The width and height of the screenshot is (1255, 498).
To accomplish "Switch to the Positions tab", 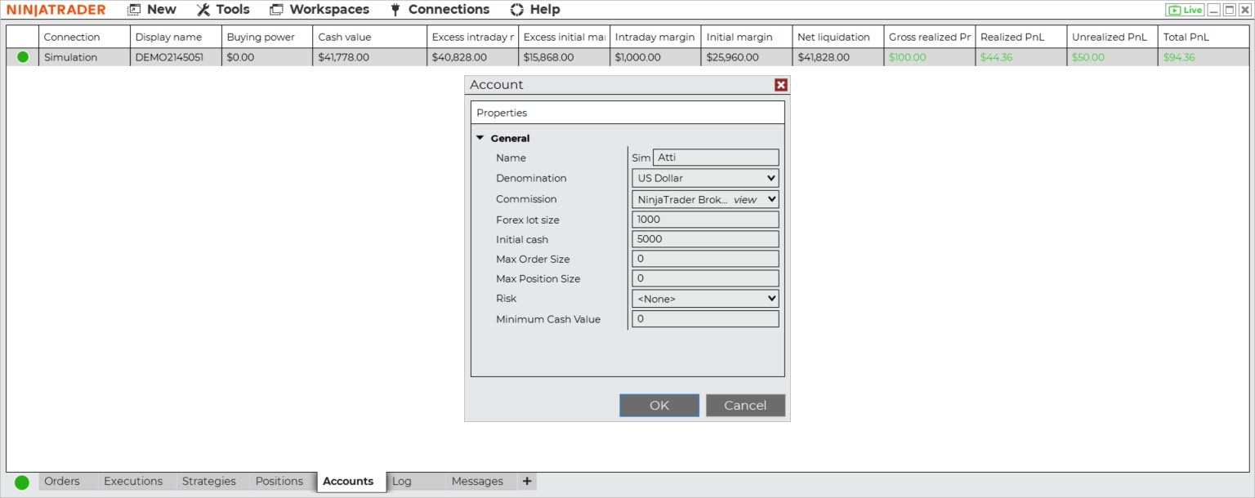I will click(x=279, y=482).
